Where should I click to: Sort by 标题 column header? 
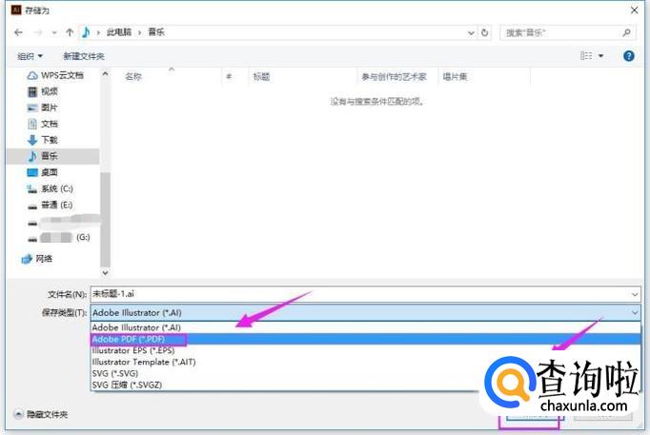click(x=261, y=76)
